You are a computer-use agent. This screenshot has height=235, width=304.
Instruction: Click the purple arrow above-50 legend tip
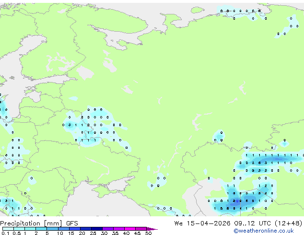(x=152, y=229)
